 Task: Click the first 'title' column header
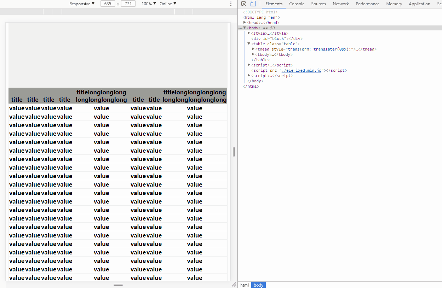17,100
